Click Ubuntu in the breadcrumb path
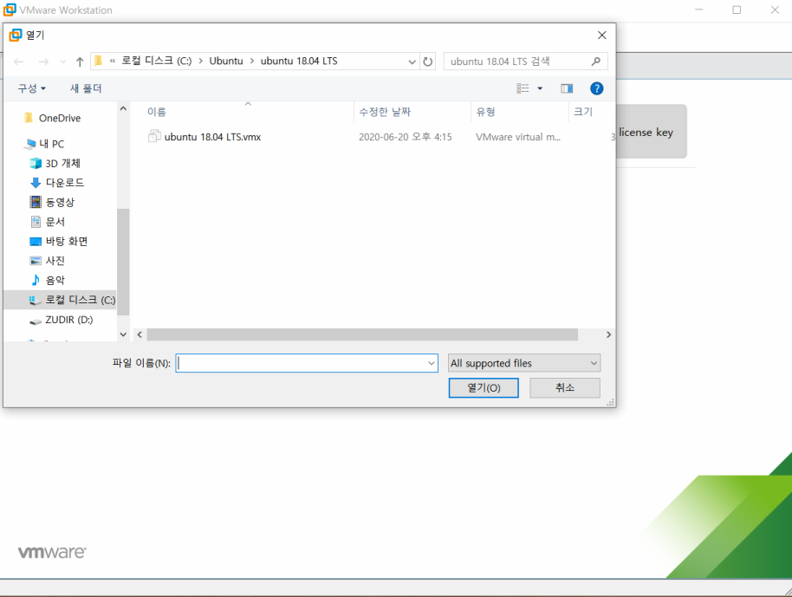Image resolution: width=792 pixels, height=597 pixels. (226, 62)
